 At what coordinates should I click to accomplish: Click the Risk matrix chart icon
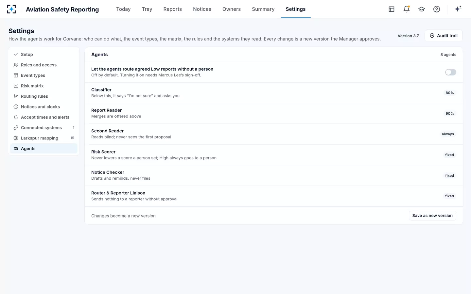pyautogui.click(x=16, y=86)
